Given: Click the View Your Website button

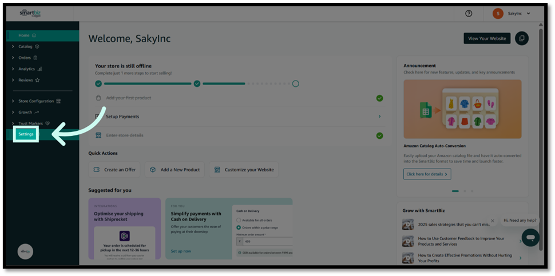Looking at the screenshot, I should pyautogui.click(x=486, y=38).
